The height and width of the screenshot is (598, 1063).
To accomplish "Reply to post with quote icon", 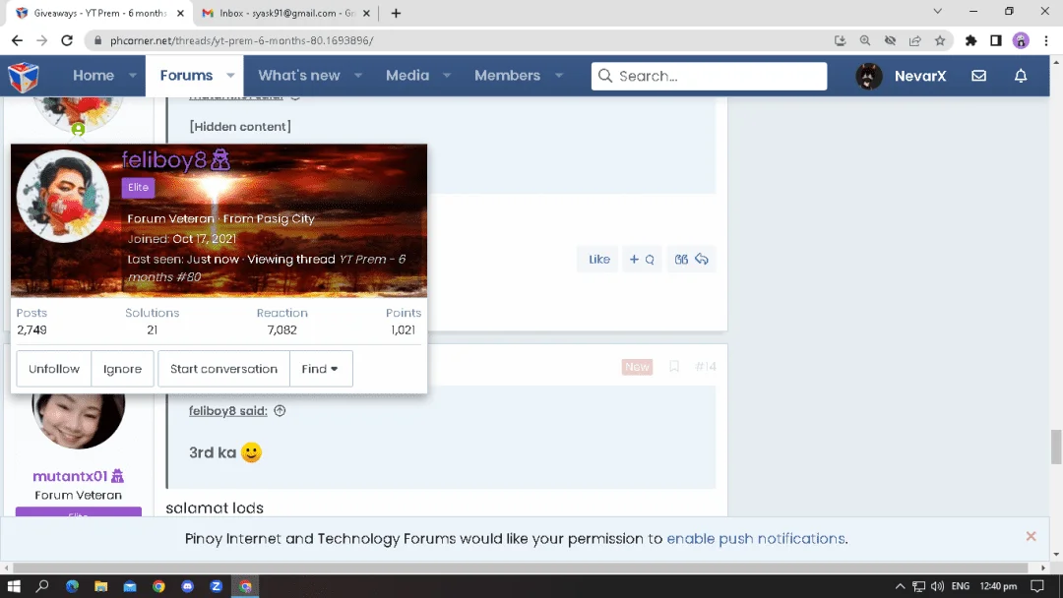I will 691,260.
